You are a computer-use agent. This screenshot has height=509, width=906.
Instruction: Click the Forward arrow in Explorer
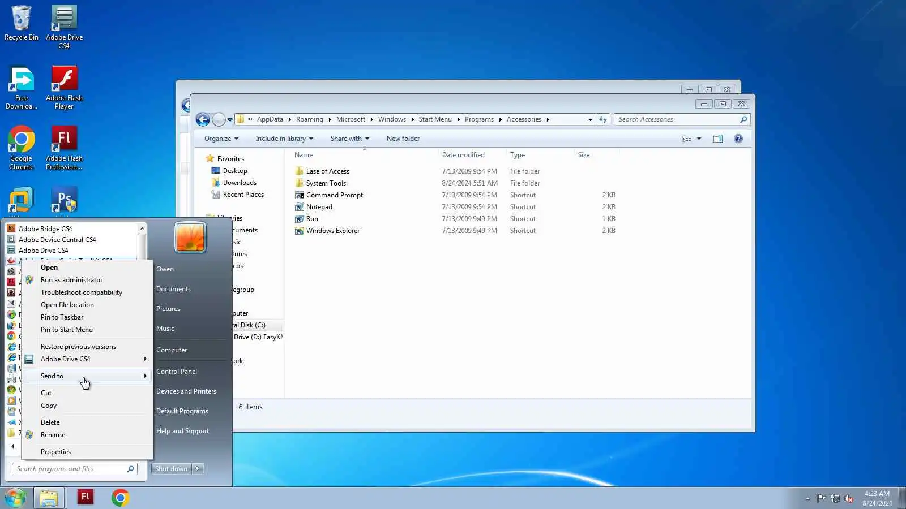219,119
